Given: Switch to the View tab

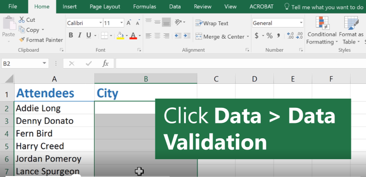Looking at the screenshot, I should tap(231, 6).
